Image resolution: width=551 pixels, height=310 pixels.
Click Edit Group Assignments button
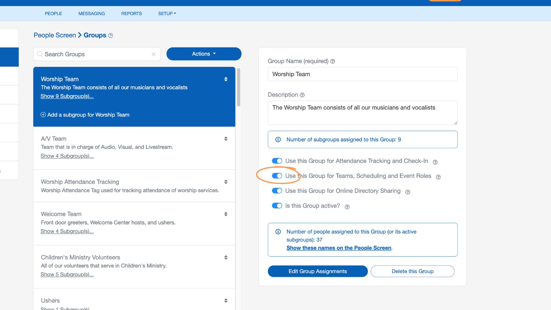point(318,271)
